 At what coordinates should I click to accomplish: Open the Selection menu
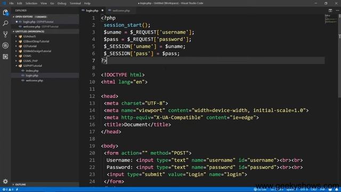pyautogui.click(x=31, y=3)
